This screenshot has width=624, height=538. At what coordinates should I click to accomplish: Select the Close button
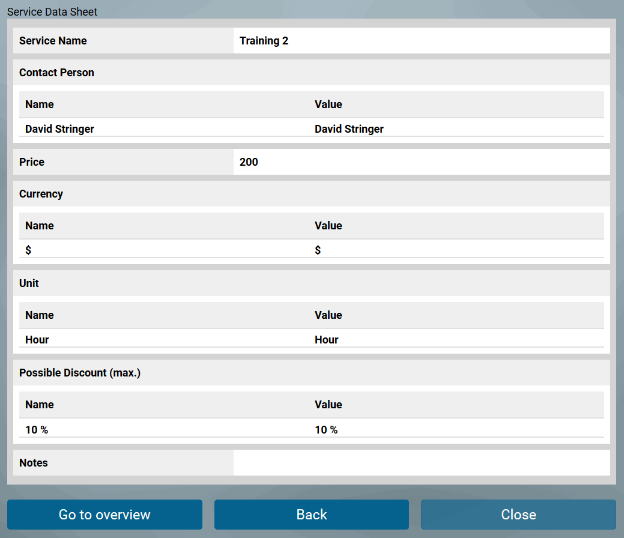point(518,515)
